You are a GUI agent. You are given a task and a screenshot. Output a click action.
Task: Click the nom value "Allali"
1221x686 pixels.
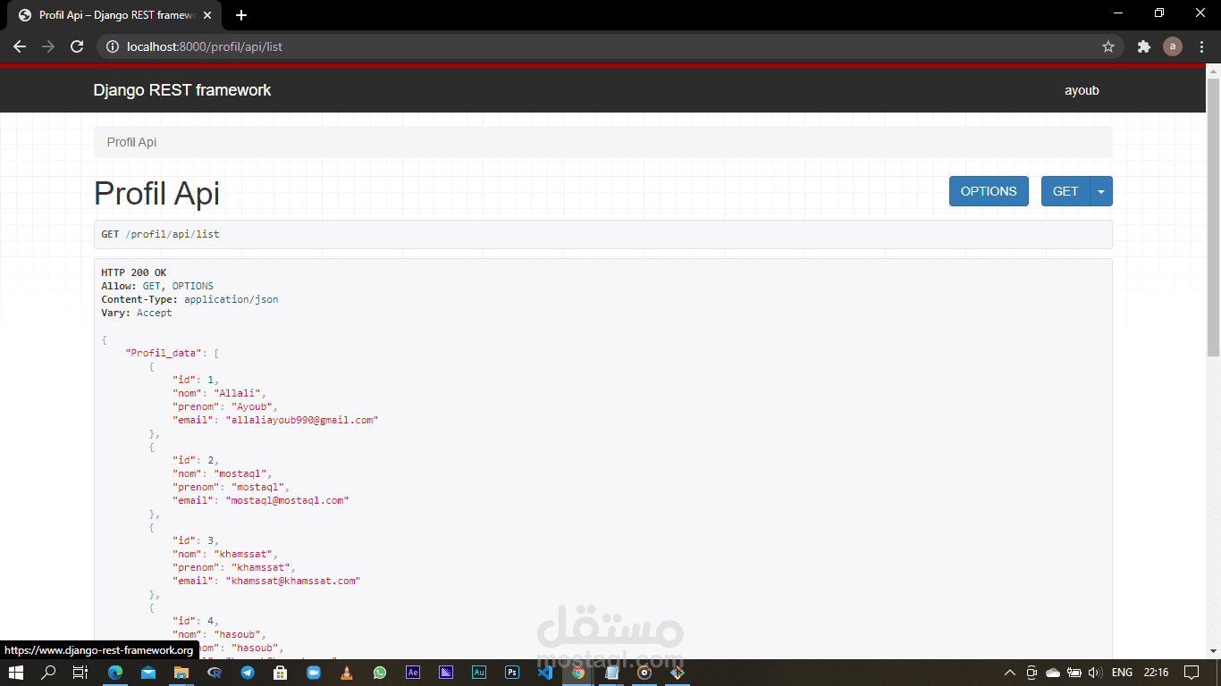(x=236, y=393)
